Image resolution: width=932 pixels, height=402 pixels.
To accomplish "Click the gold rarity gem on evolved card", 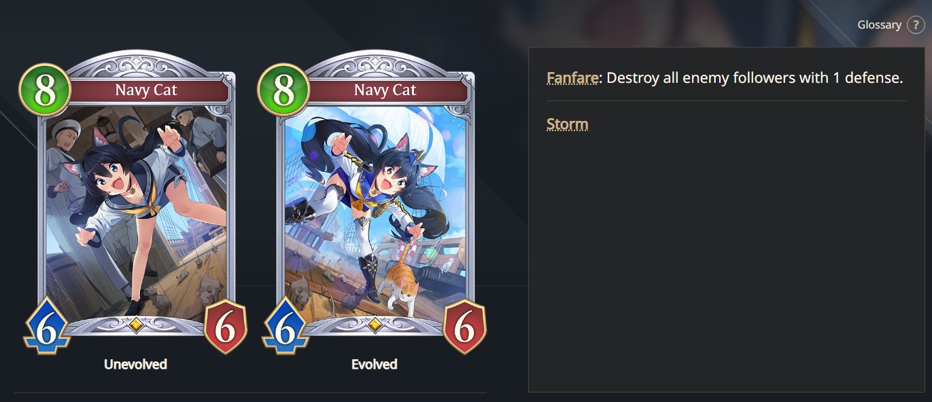I will pyautogui.click(x=375, y=325).
